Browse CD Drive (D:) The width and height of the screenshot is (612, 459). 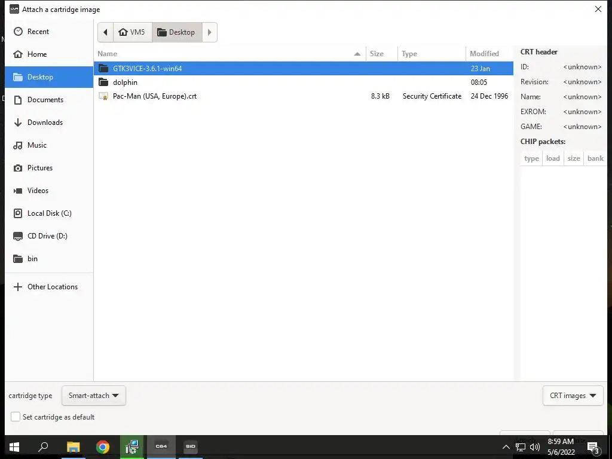pos(49,235)
